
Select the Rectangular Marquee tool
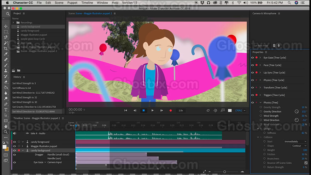(6, 32)
